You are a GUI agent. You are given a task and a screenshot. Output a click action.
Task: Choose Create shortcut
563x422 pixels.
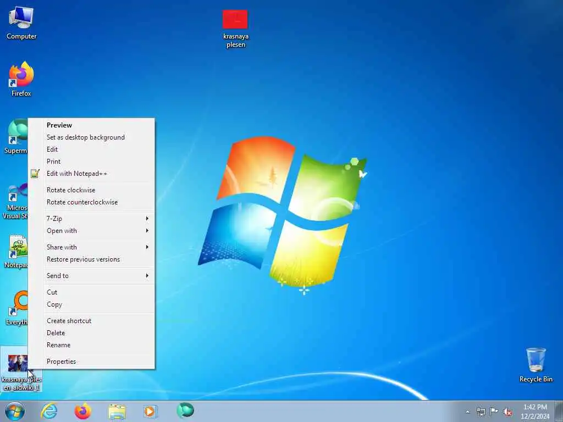[x=91, y=321]
